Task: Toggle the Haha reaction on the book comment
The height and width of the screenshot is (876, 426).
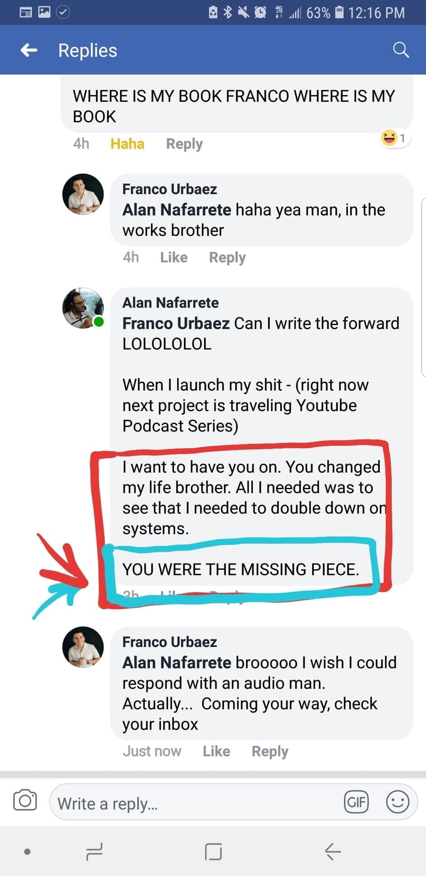Action: click(127, 144)
